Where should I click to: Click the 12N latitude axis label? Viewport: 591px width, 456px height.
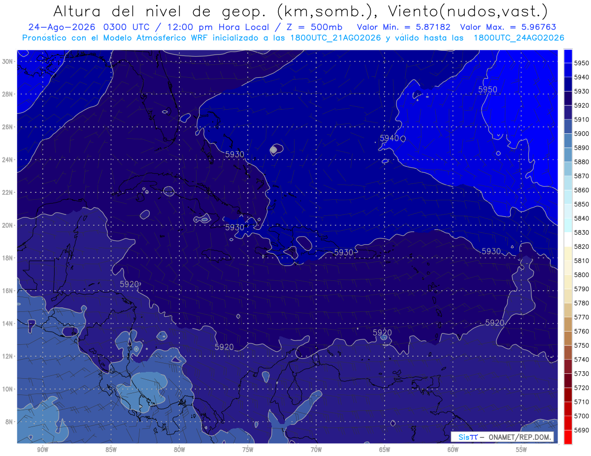tap(7, 356)
